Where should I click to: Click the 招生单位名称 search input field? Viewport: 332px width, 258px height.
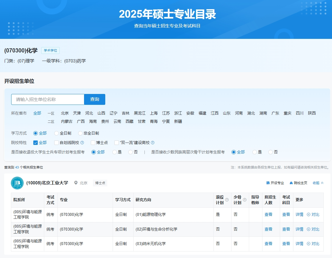(x=48, y=99)
